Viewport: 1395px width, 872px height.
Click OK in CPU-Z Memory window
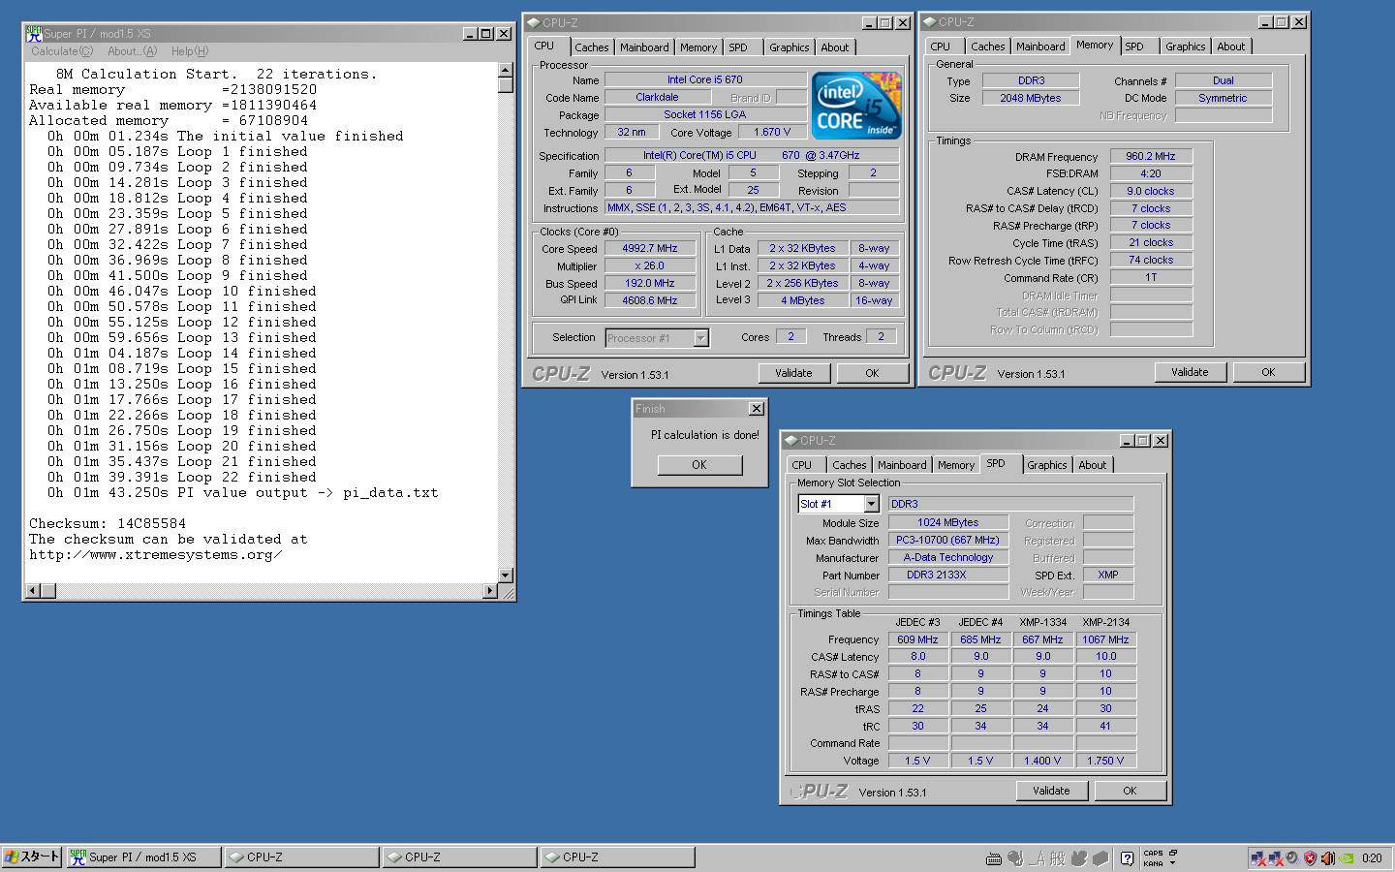coord(1268,372)
